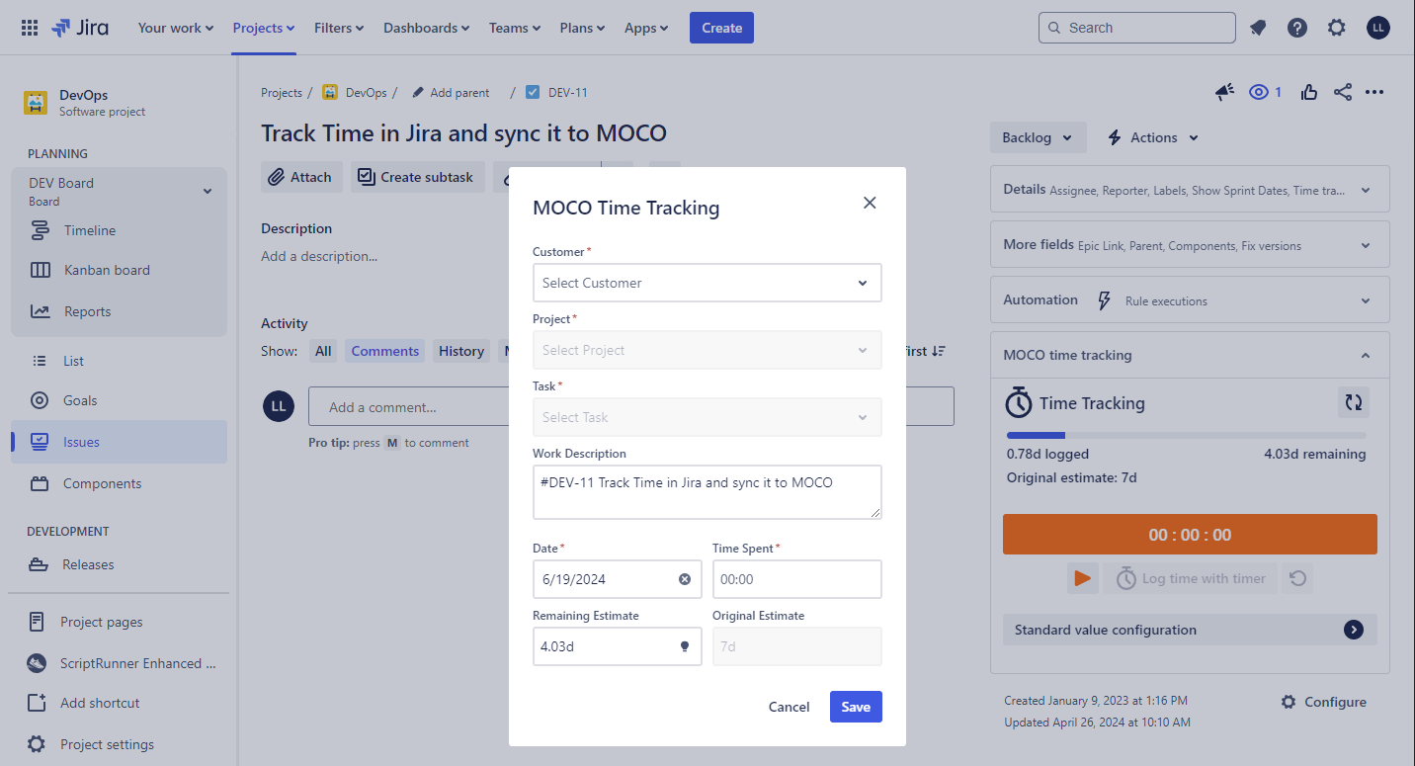Image resolution: width=1415 pixels, height=766 pixels.
Task: Click the thumbs-up vote icon
Action: pyautogui.click(x=1309, y=92)
